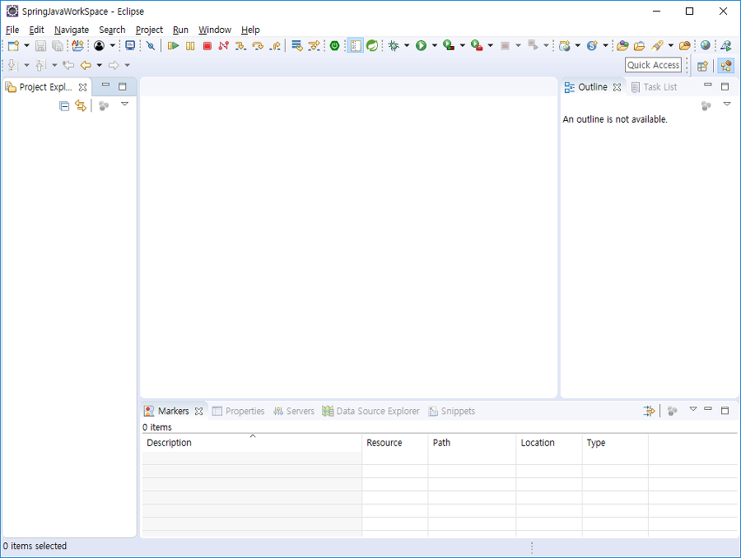741x558 pixels.
Task: Sort by the Description column header
Action: pos(252,443)
